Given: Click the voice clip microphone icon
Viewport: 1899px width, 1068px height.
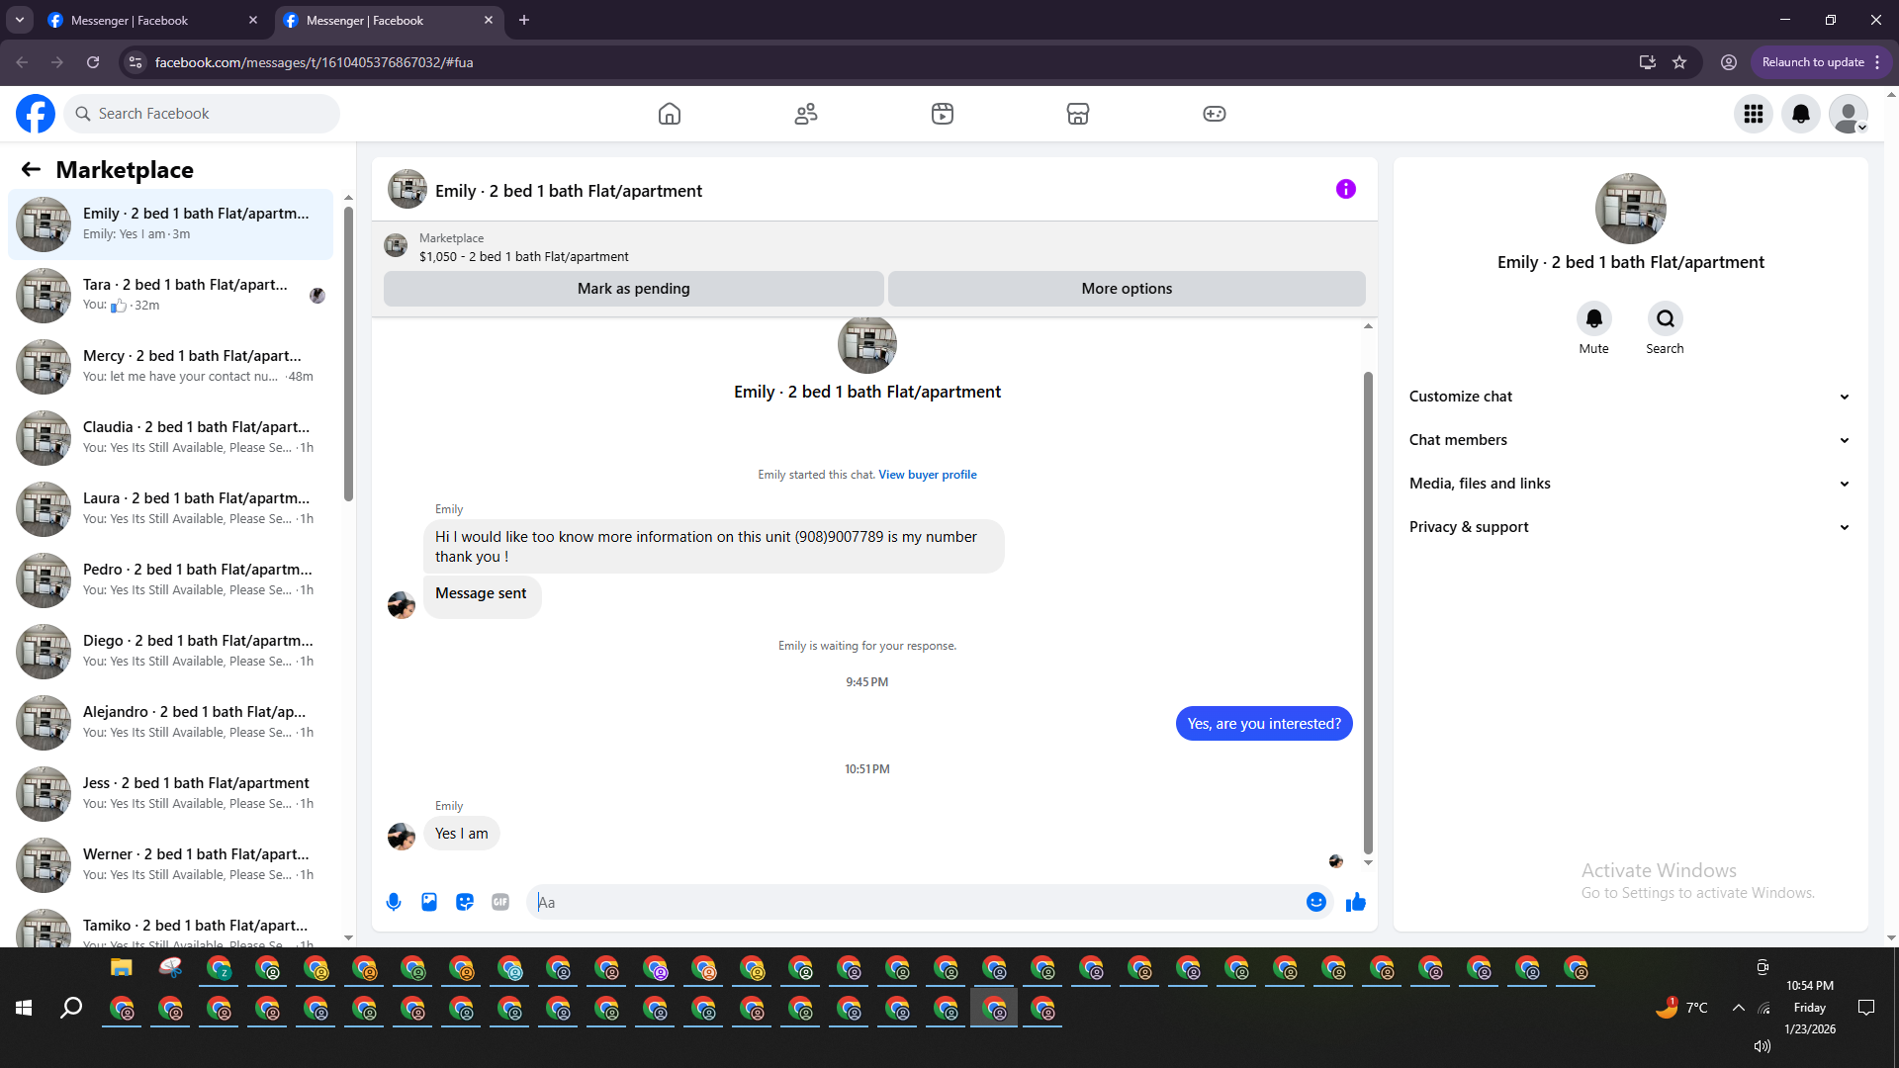Looking at the screenshot, I should pyautogui.click(x=394, y=902).
